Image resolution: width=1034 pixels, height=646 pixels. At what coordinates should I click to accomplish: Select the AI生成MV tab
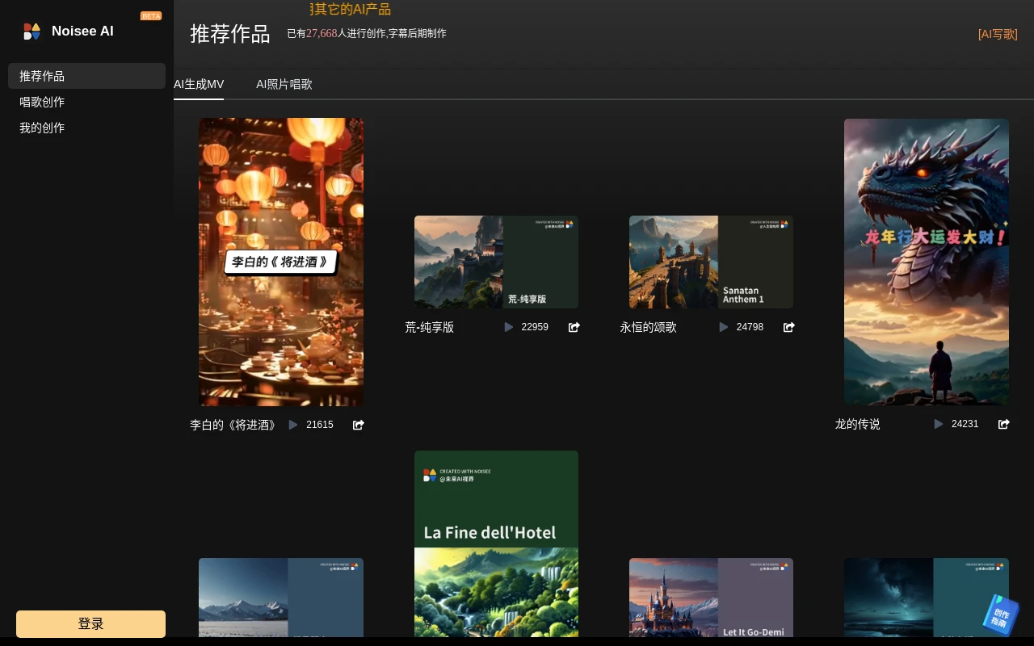coord(199,84)
